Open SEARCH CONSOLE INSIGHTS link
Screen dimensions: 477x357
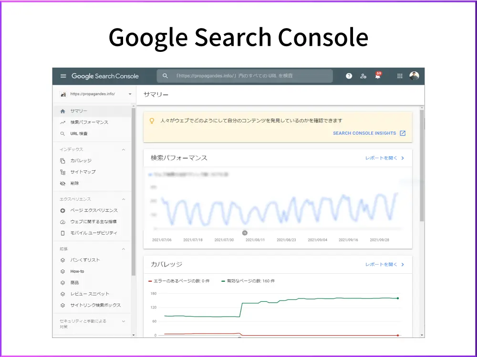coord(366,133)
